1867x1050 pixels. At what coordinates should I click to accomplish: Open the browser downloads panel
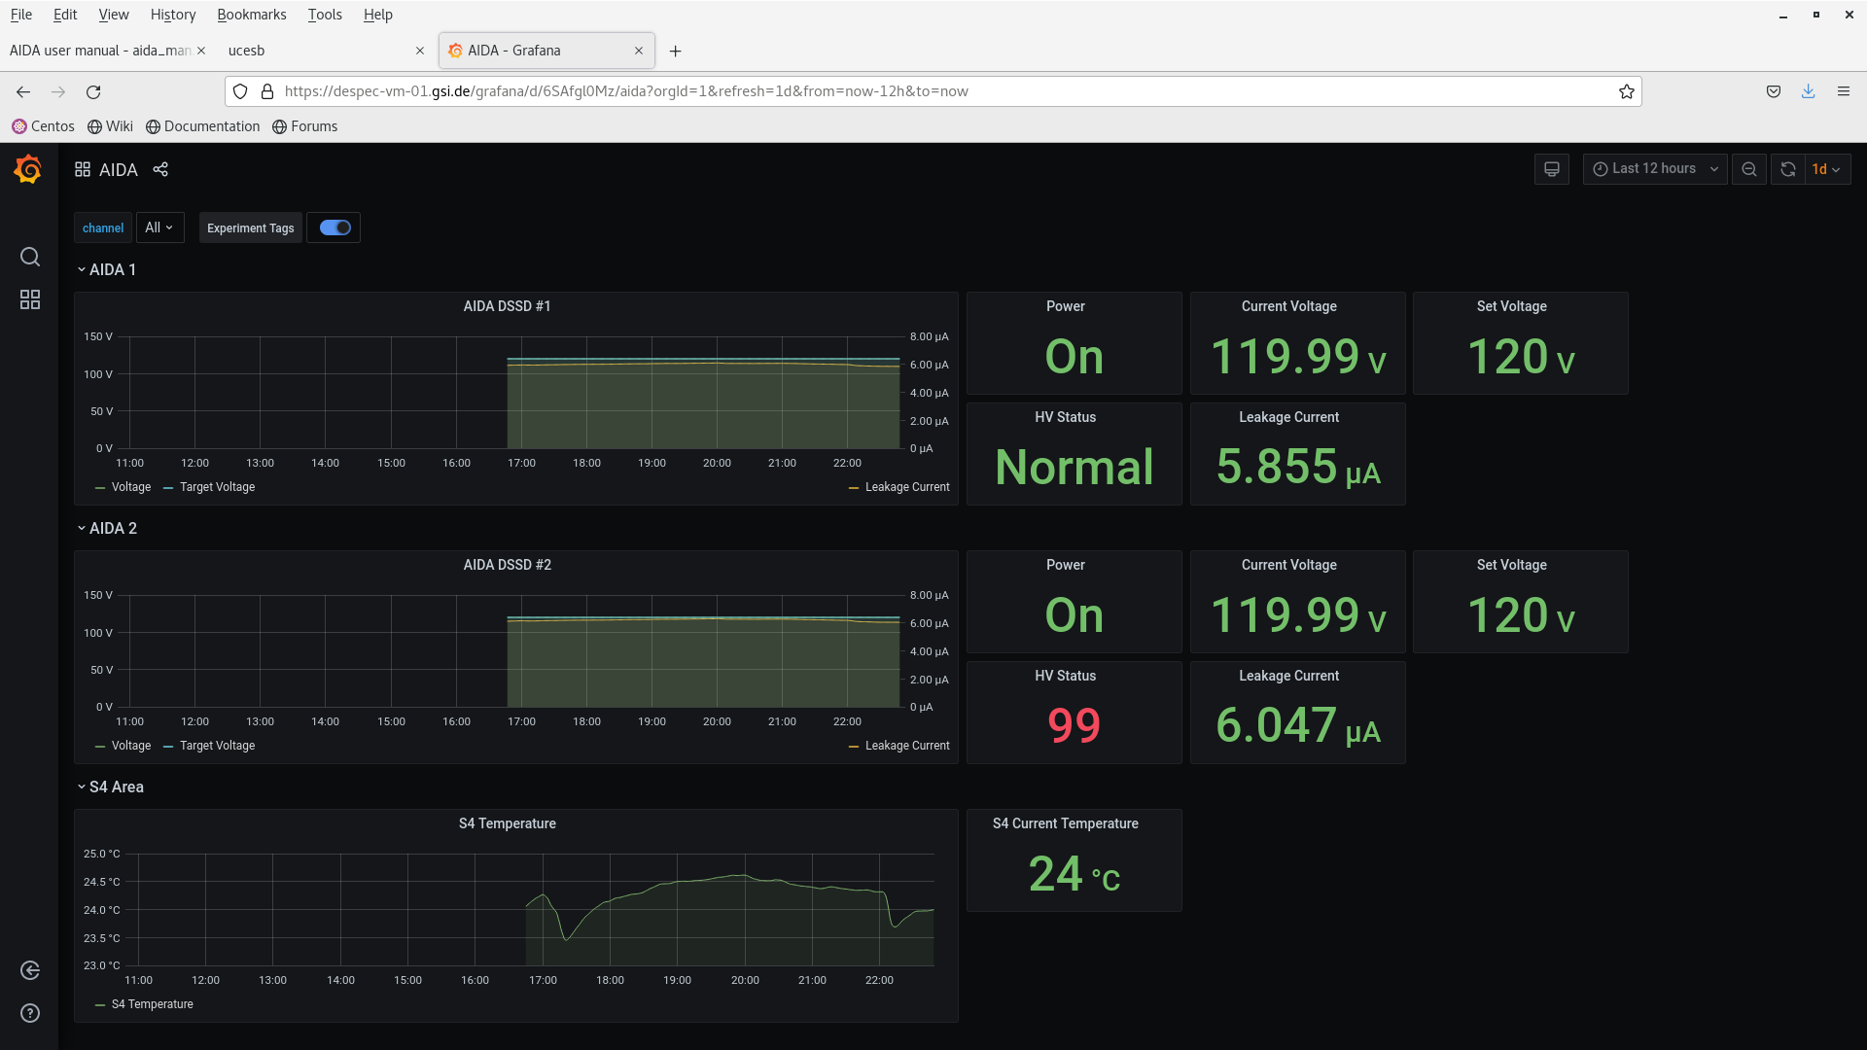tap(1809, 91)
